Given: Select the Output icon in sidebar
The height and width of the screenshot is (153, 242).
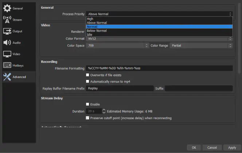Looking at the screenshot, I should pos(7,31).
